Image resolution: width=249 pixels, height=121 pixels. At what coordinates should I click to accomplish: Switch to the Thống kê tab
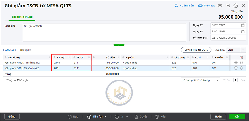pyautogui.click(x=25, y=50)
